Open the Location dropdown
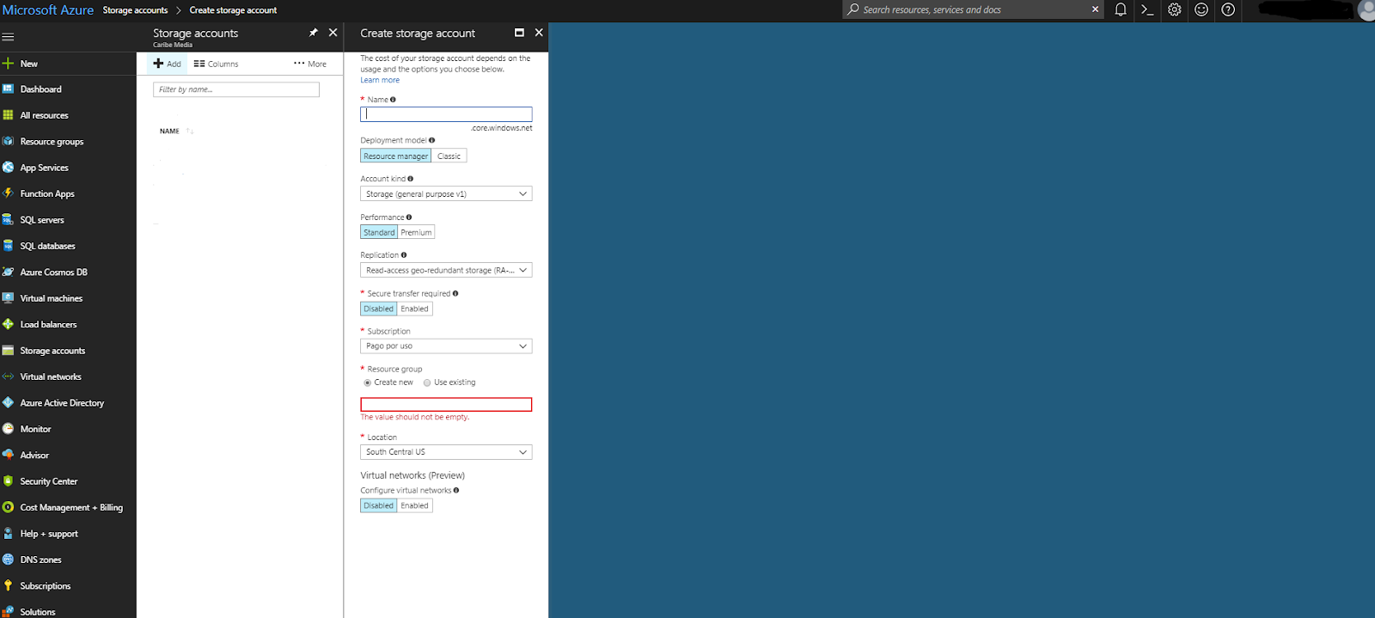The width and height of the screenshot is (1375, 618). point(446,451)
